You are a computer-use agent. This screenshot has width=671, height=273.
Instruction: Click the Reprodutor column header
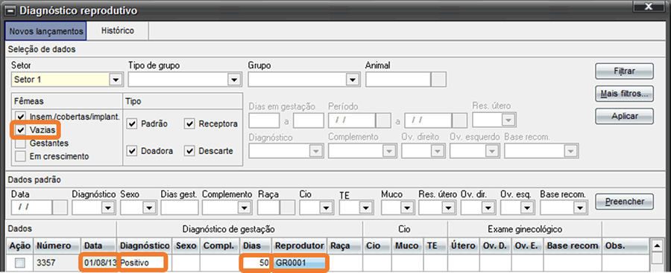point(299,245)
